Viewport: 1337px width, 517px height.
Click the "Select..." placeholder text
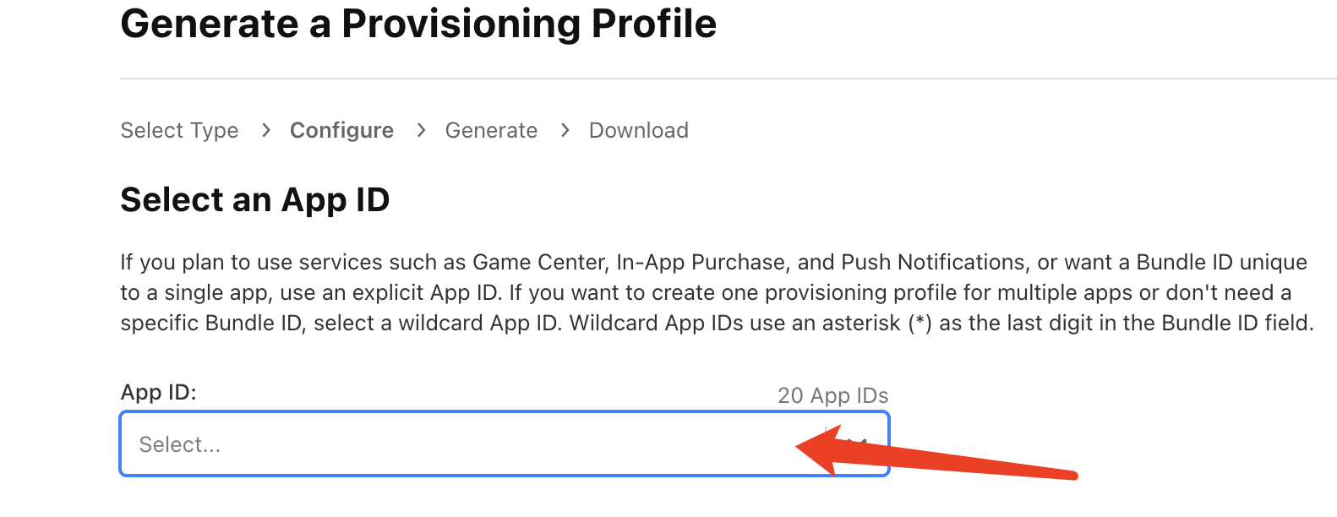tap(180, 445)
